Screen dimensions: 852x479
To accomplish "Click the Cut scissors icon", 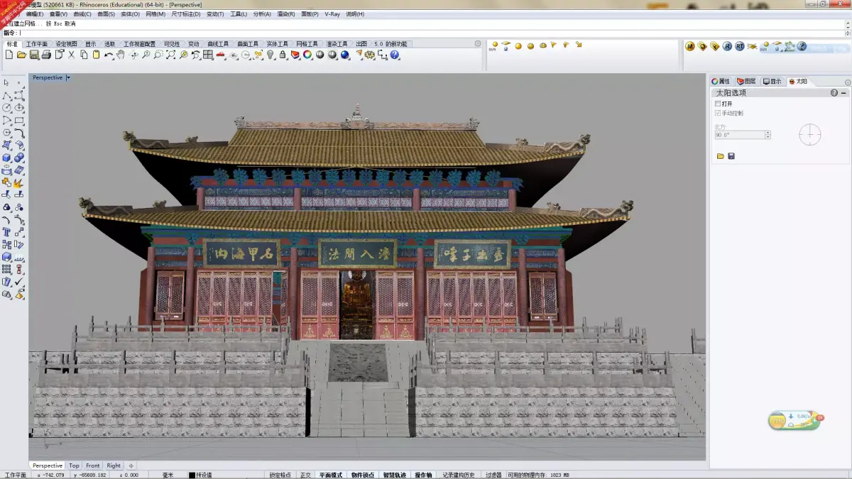I will (71, 55).
